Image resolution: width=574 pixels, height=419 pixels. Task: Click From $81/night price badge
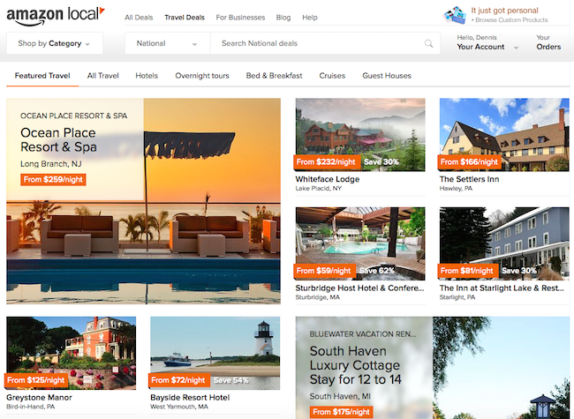tap(467, 271)
